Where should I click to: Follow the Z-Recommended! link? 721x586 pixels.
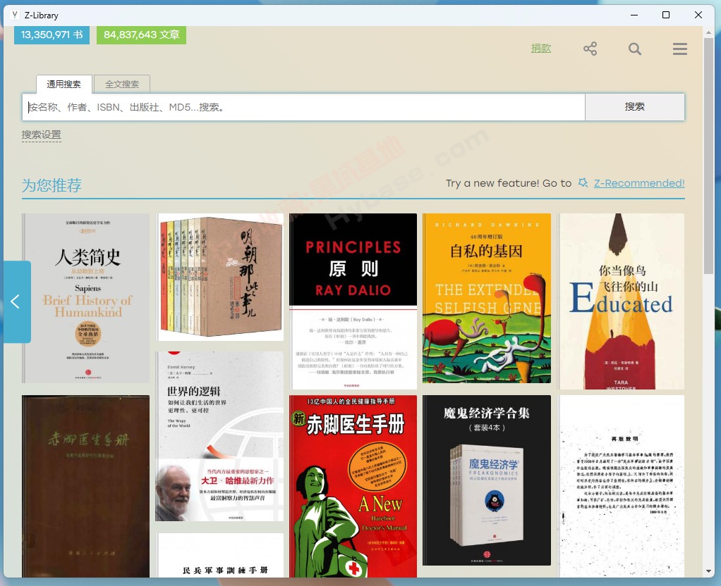tap(639, 183)
